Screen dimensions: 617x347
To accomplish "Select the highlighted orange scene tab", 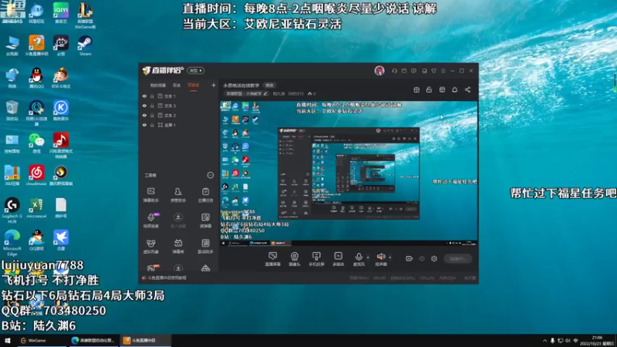I will point(194,85).
